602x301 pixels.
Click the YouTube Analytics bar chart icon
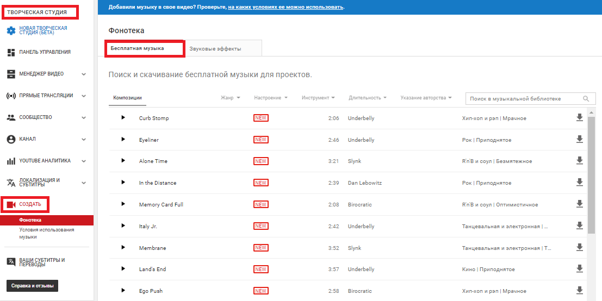pos(11,161)
